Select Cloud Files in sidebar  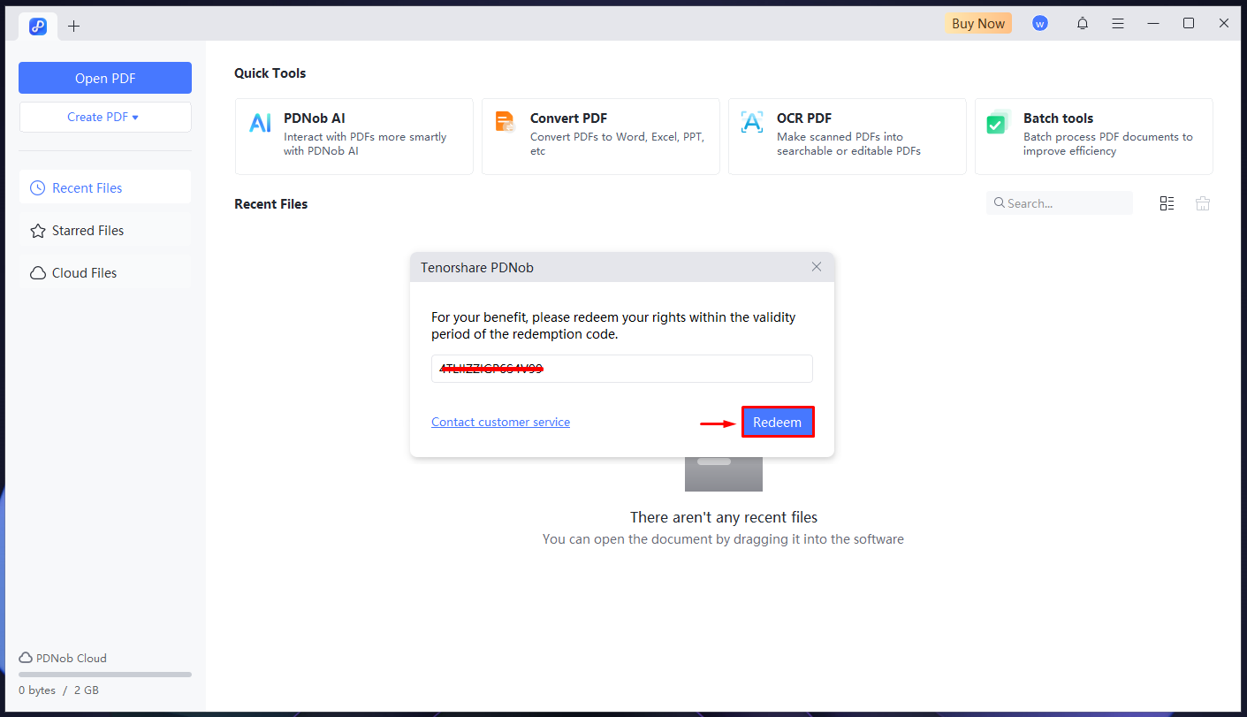pyautogui.click(x=105, y=272)
